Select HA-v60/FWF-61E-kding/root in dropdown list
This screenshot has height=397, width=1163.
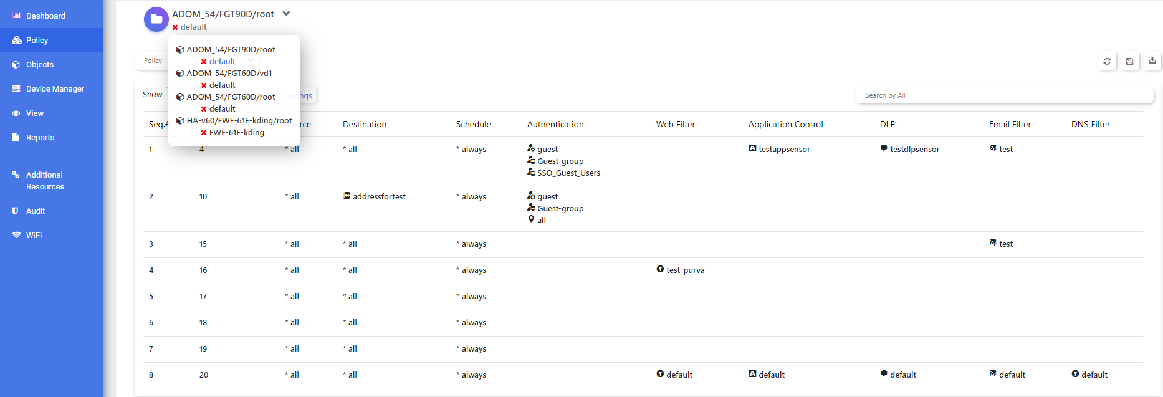point(239,120)
